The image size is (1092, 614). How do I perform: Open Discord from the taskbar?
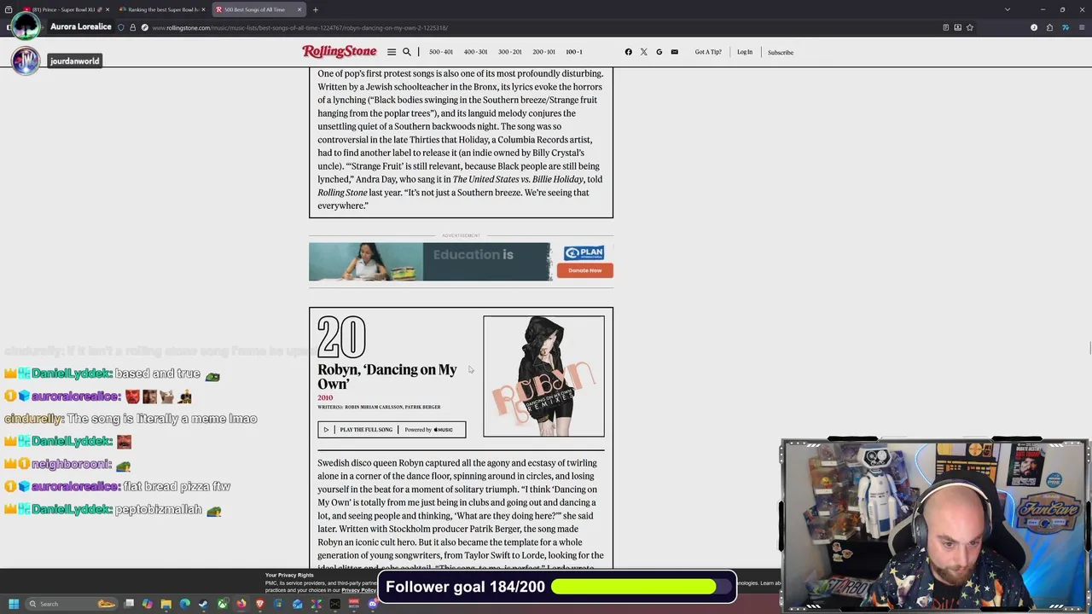[x=373, y=604]
